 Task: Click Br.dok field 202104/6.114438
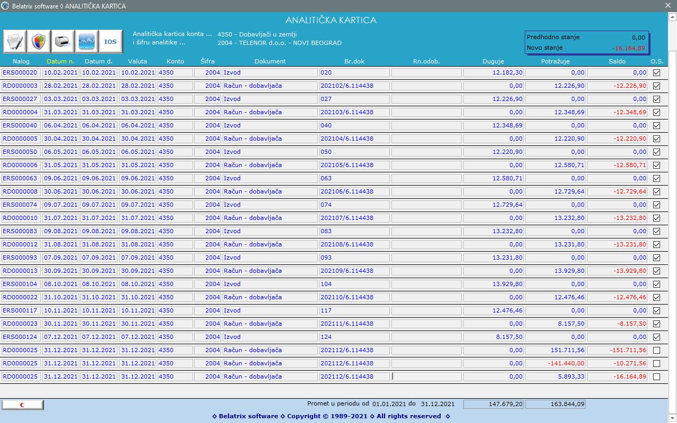tap(354, 139)
